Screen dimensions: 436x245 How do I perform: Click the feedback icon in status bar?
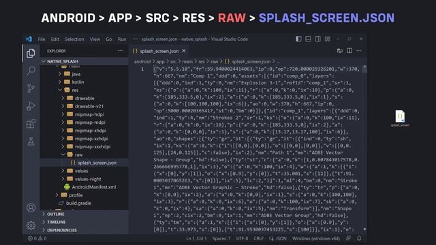click(348, 238)
